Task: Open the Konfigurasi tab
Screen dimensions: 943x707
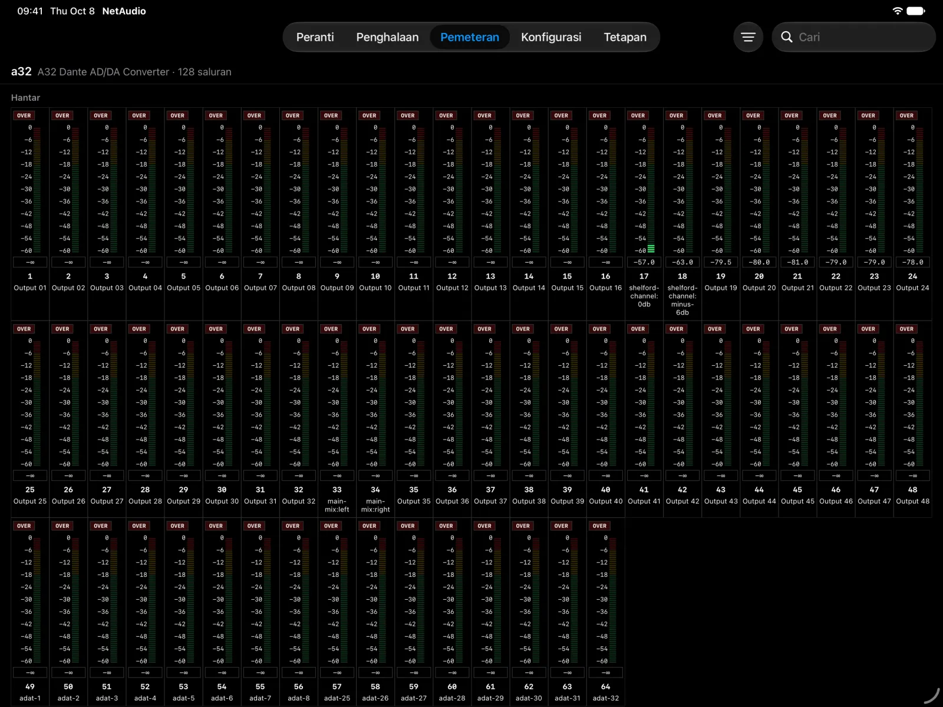Action: click(x=551, y=37)
